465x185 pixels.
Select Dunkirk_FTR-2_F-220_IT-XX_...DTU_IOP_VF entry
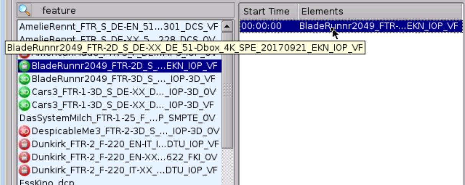coord(119,170)
